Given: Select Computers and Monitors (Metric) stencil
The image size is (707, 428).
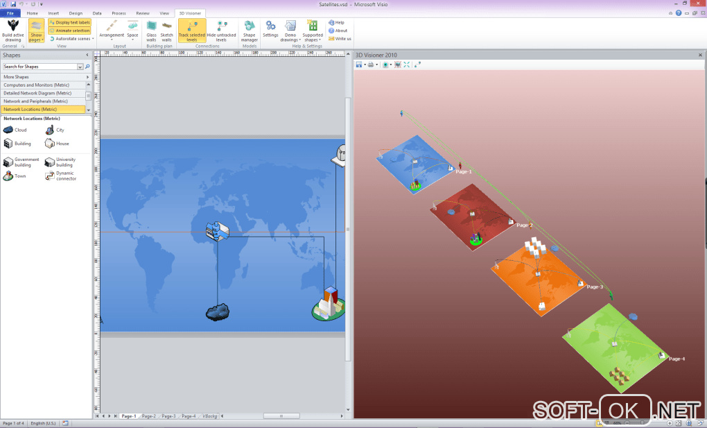Looking at the screenshot, I should click(x=43, y=85).
